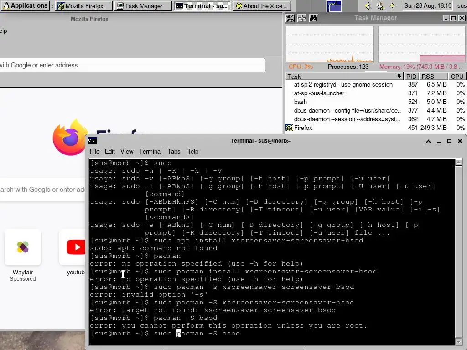Shade the Terminal window with up-arrow button

pyautogui.click(x=428, y=141)
